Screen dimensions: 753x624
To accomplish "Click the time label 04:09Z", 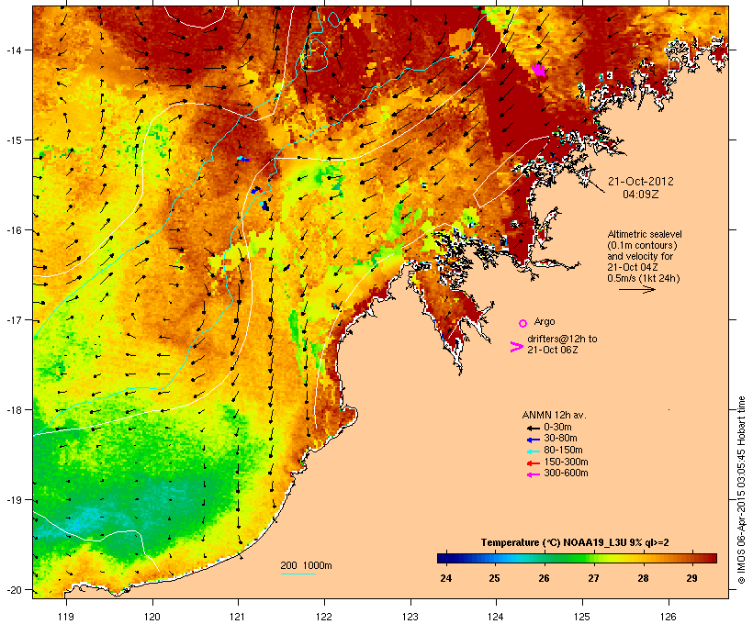I will [x=641, y=195].
